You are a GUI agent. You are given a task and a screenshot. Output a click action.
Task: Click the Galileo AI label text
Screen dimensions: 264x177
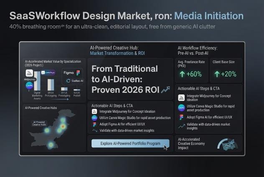pyautogui.click(x=77, y=81)
